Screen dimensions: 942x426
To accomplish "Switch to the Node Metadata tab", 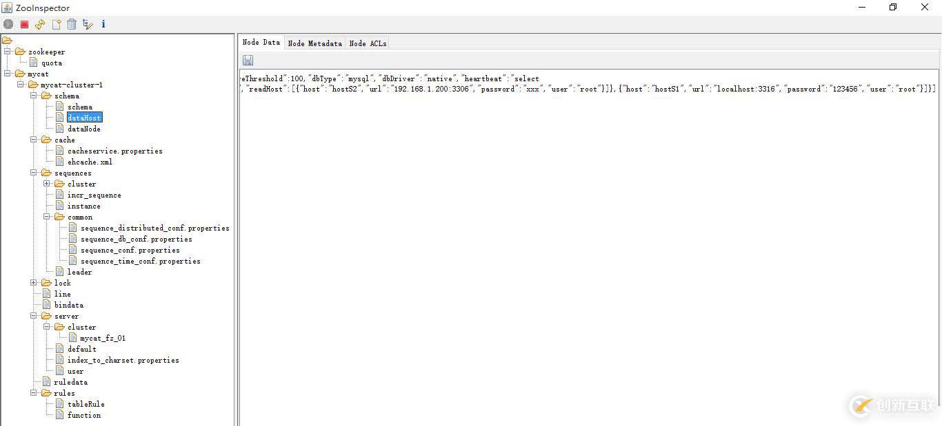I will coord(314,43).
